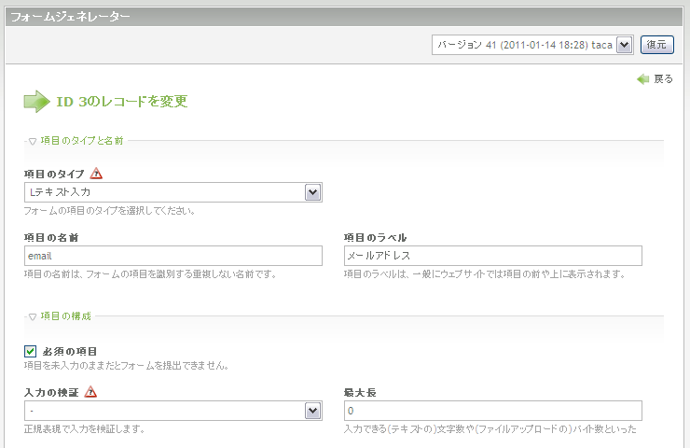Collapse the 項目のタイプと名前 section
690x448 pixels.
[x=33, y=142]
